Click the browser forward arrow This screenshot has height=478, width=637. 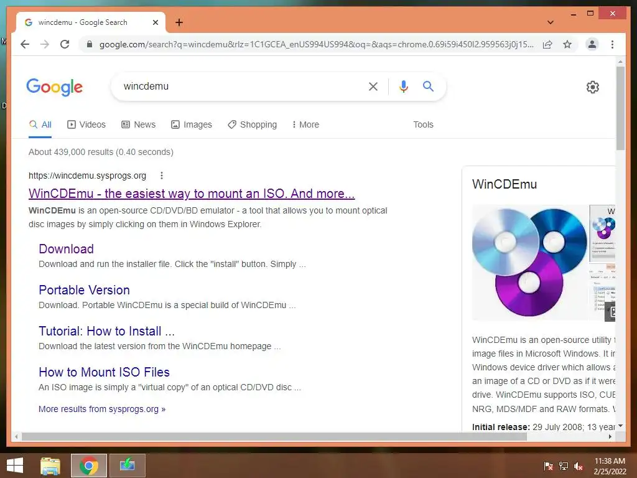pyautogui.click(x=45, y=44)
